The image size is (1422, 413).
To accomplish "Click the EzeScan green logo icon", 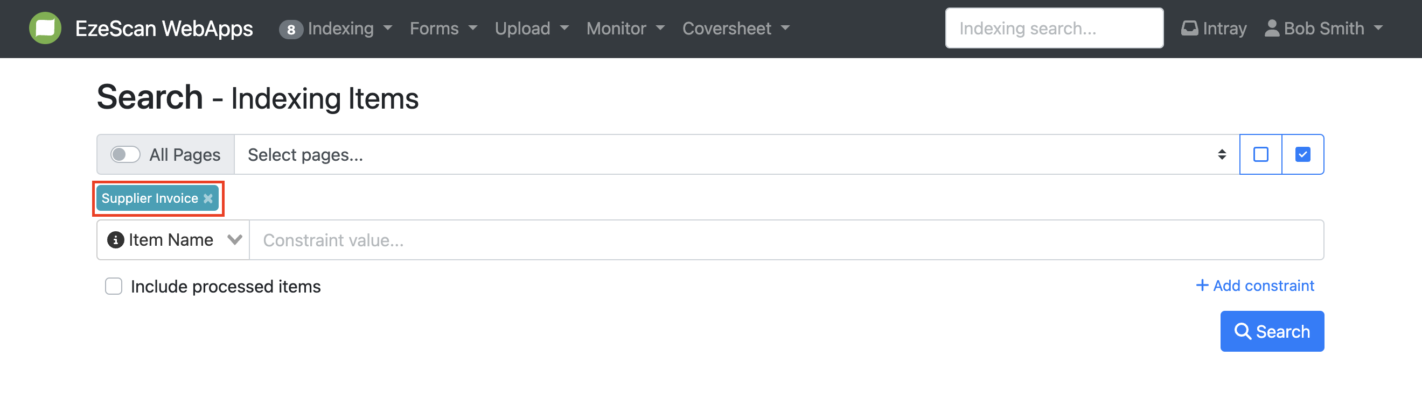I will coord(45,28).
